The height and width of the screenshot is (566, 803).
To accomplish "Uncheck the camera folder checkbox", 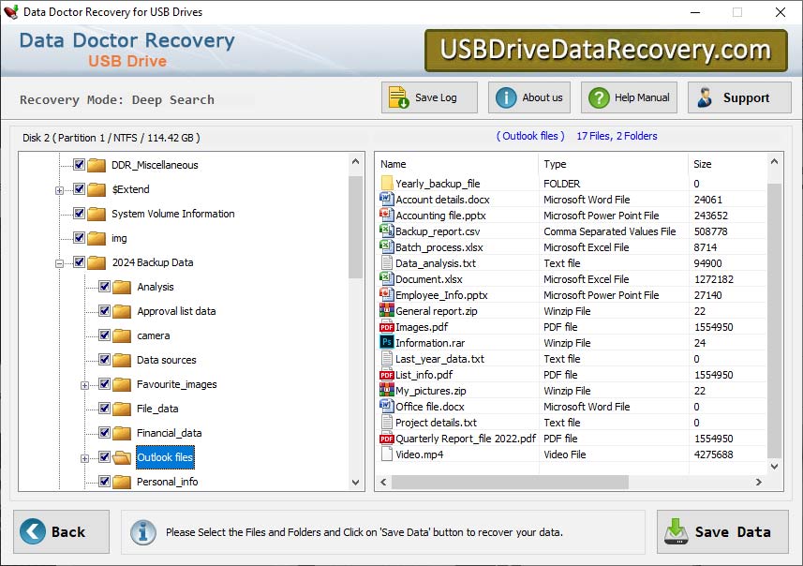I will pos(103,335).
